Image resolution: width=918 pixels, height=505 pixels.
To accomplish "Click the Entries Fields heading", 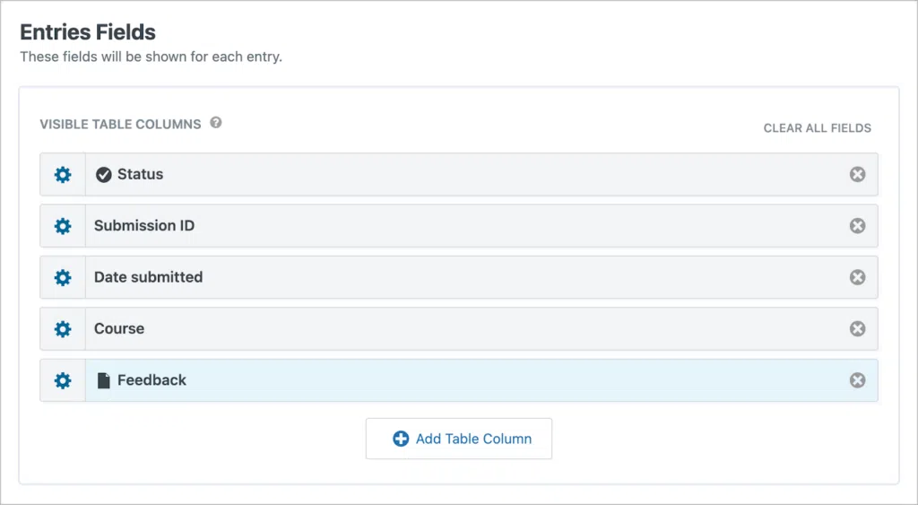I will pos(88,32).
